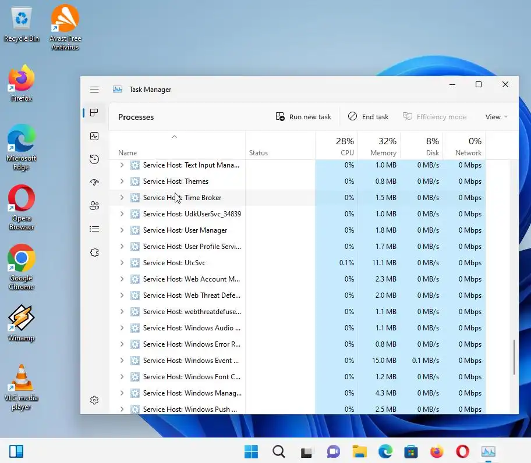Open Widgets panel from the taskbar

(x=16, y=451)
